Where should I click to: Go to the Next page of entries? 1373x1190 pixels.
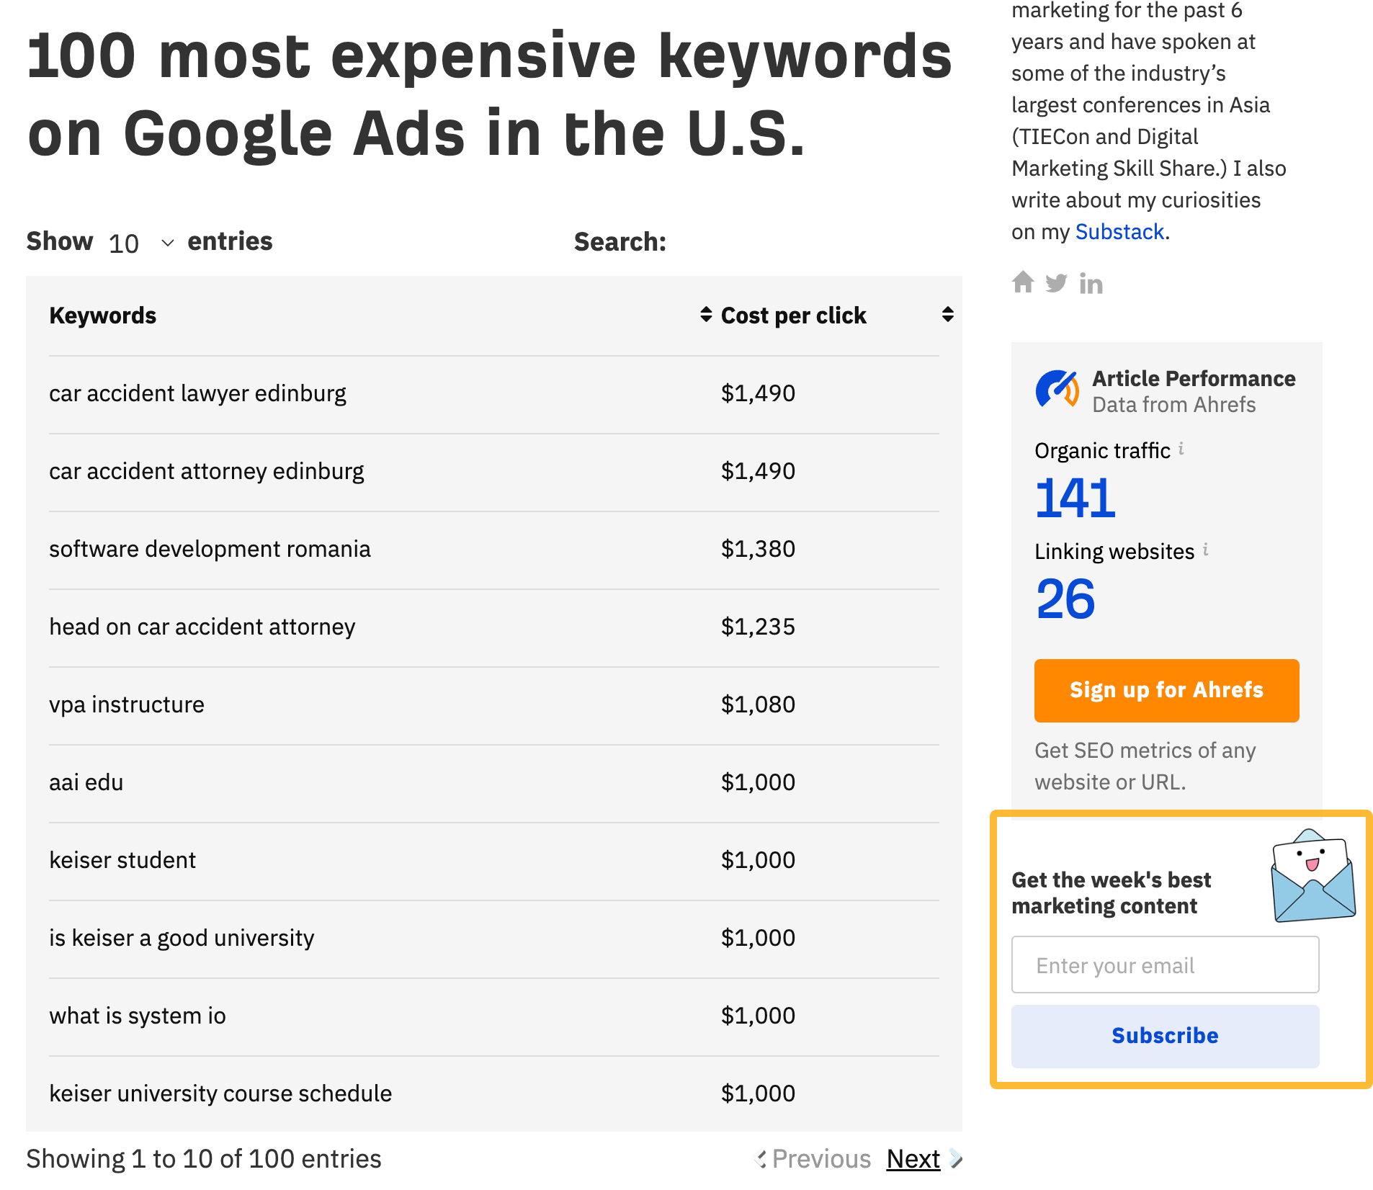(913, 1158)
